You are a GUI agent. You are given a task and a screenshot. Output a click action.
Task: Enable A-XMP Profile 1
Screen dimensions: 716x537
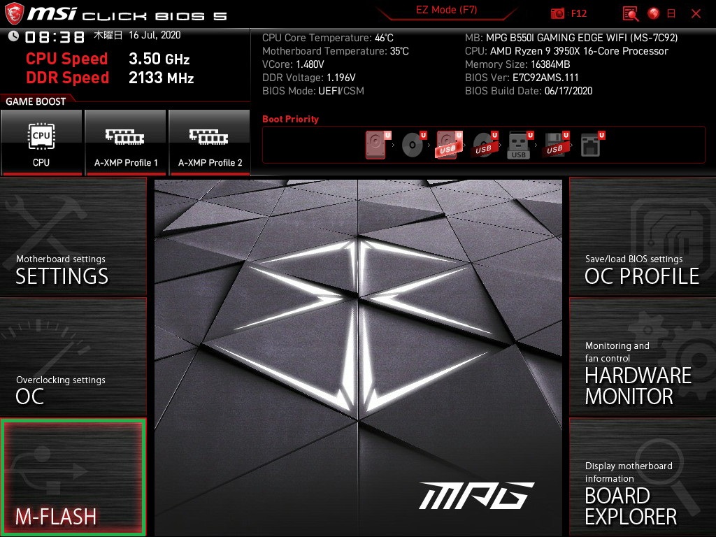[126, 142]
